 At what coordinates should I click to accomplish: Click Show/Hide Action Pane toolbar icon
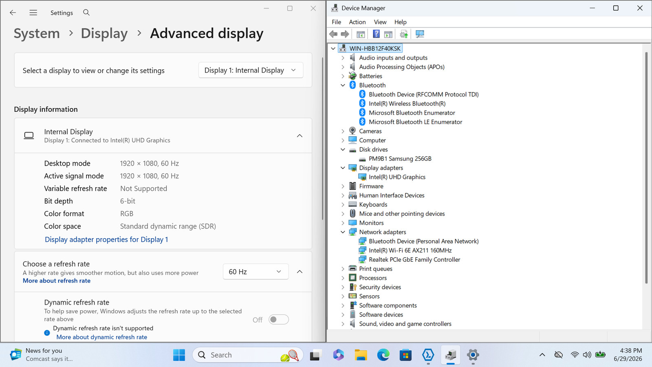tap(388, 34)
